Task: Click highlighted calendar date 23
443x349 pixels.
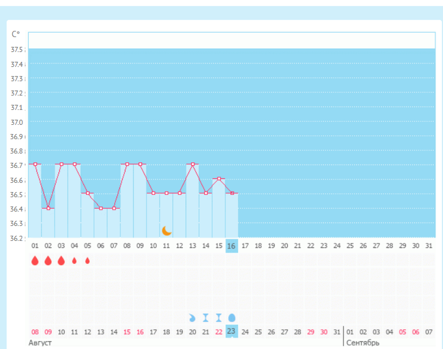Action: 231,331
